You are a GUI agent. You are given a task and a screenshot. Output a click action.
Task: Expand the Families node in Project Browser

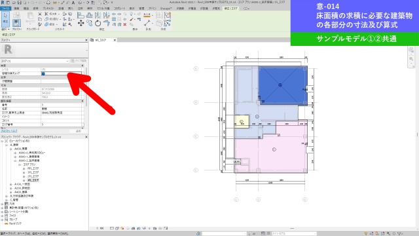point(2,216)
